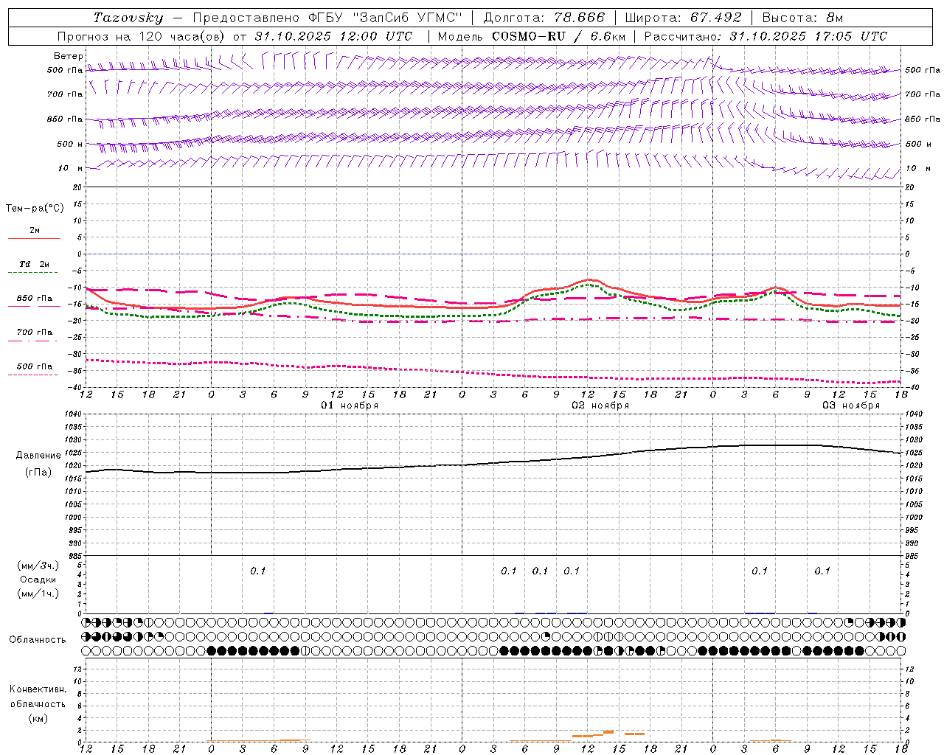Image resolution: width=944 pixels, height=755 pixels.
Task: Click the model name "COSMO-RU / 6.6км"
Action: click(x=558, y=36)
